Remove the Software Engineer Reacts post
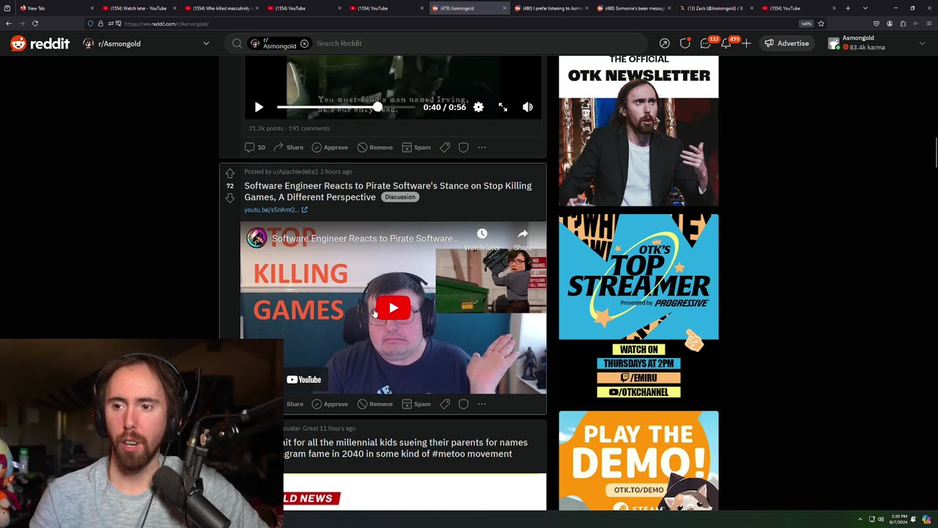The image size is (938, 528). 375,404
